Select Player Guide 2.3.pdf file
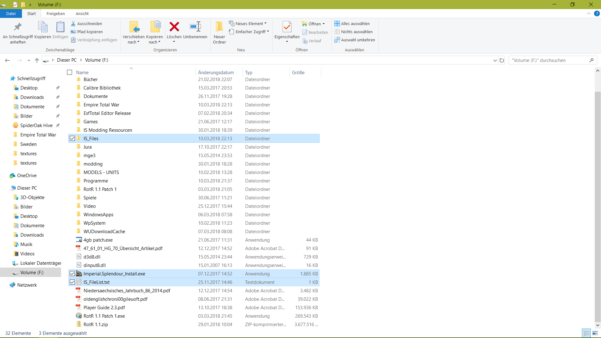 pyautogui.click(x=194, y=307)
